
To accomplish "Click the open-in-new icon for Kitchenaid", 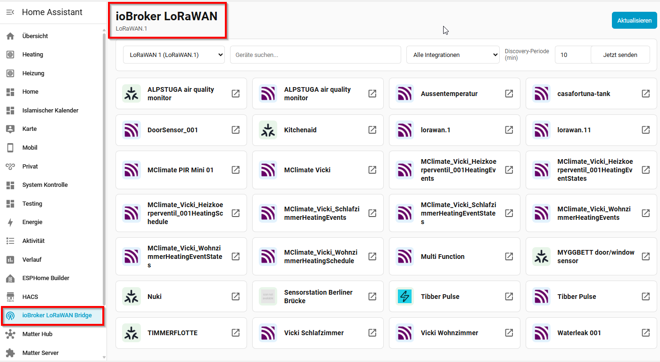I will tap(372, 130).
